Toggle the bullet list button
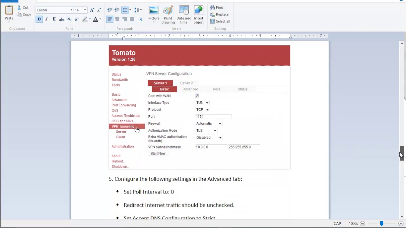The width and height of the screenshot is (406, 228). [125, 10]
